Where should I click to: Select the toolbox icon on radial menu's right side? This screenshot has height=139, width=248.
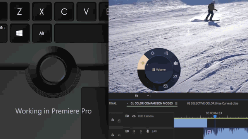click(x=176, y=63)
